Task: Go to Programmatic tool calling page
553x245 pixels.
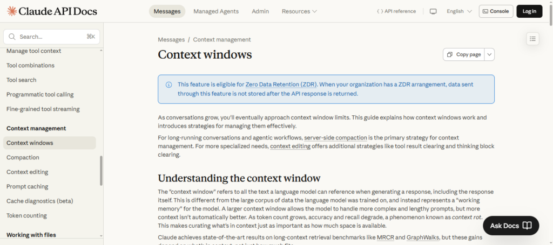Action: (40, 95)
